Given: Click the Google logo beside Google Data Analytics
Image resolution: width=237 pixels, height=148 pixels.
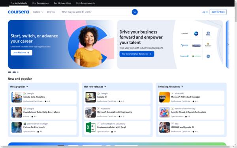Looking at the screenshot, I should [25, 94].
